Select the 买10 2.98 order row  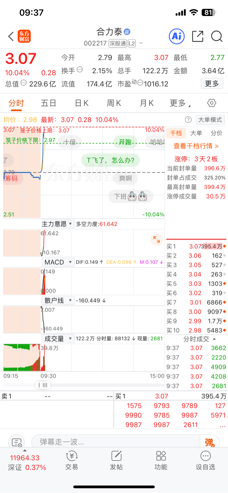coord(196,330)
